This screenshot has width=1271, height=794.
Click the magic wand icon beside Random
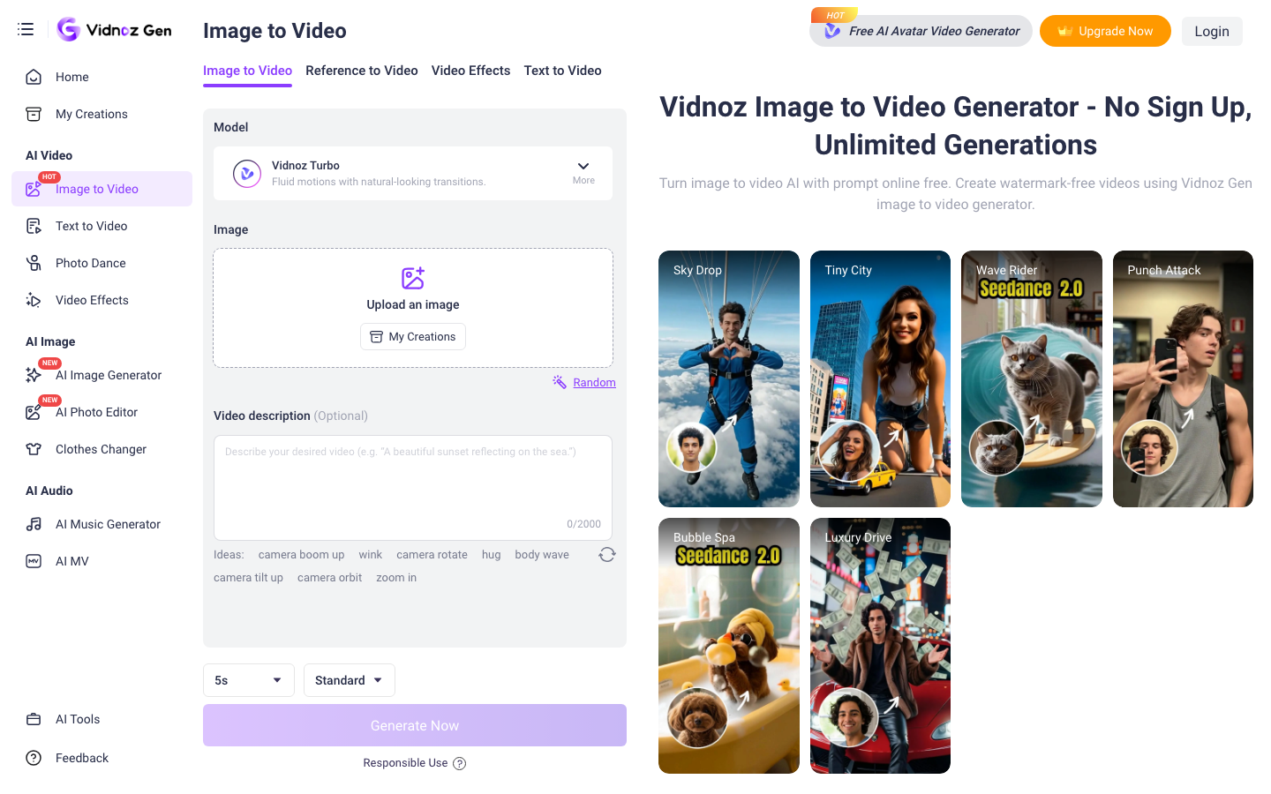click(x=560, y=382)
